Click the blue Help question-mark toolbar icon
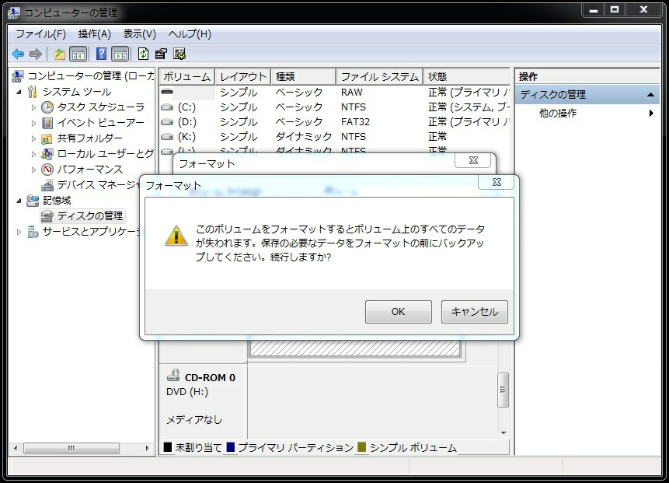The width and height of the screenshot is (669, 483). click(x=101, y=54)
